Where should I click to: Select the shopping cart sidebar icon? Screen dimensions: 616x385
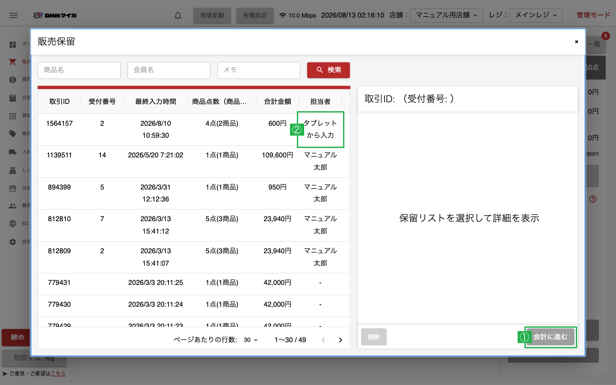(x=13, y=62)
